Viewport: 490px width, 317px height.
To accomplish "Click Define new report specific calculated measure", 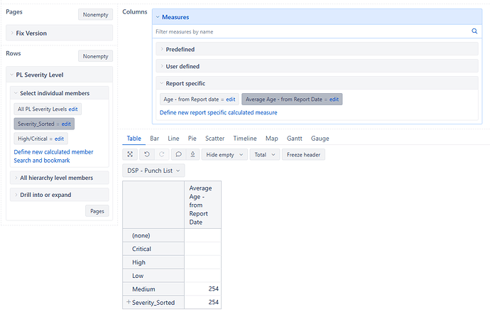I will click(218, 112).
